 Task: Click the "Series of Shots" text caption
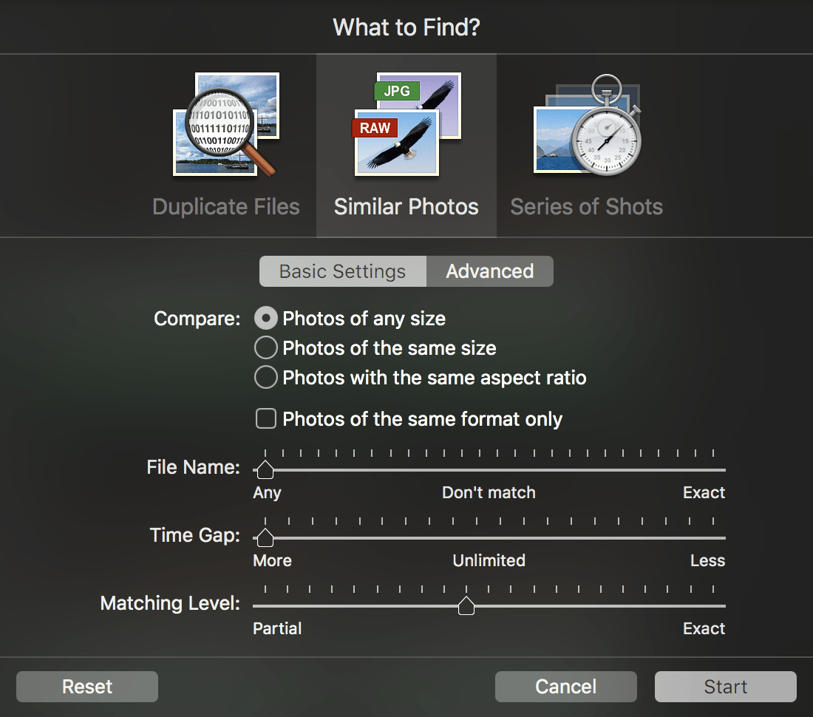pyautogui.click(x=586, y=206)
